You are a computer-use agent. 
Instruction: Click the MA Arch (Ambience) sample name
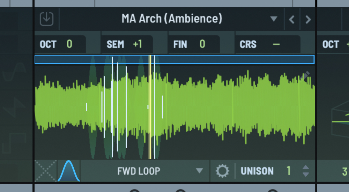(x=172, y=19)
